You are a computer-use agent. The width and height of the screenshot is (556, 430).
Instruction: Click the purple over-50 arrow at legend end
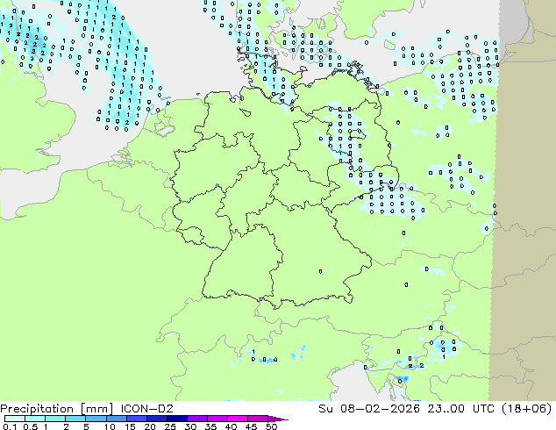pyautogui.click(x=278, y=419)
